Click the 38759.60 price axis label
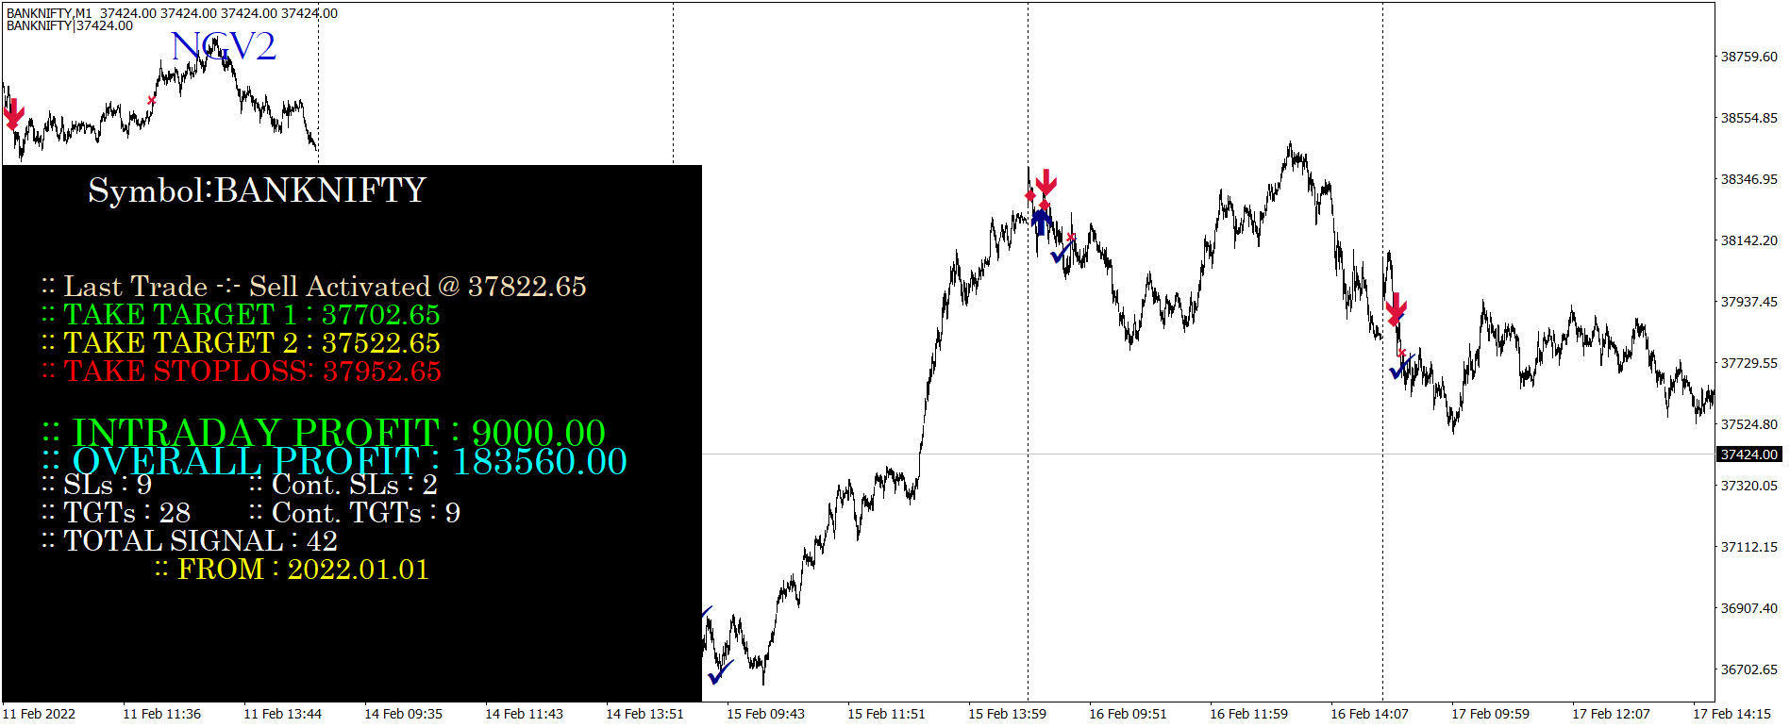Viewport: 1790px width, 727px height. pyautogui.click(x=1748, y=57)
